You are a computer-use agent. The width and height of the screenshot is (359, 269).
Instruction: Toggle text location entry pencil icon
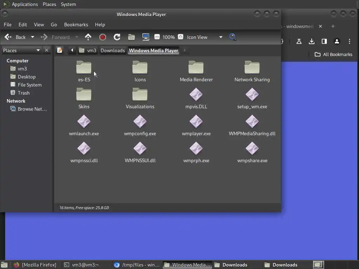[x=60, y=50]
